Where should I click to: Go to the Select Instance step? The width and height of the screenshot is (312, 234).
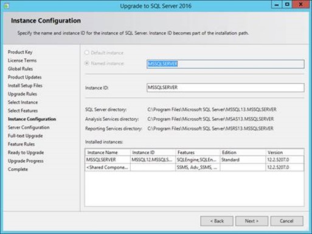click(23, 102)
